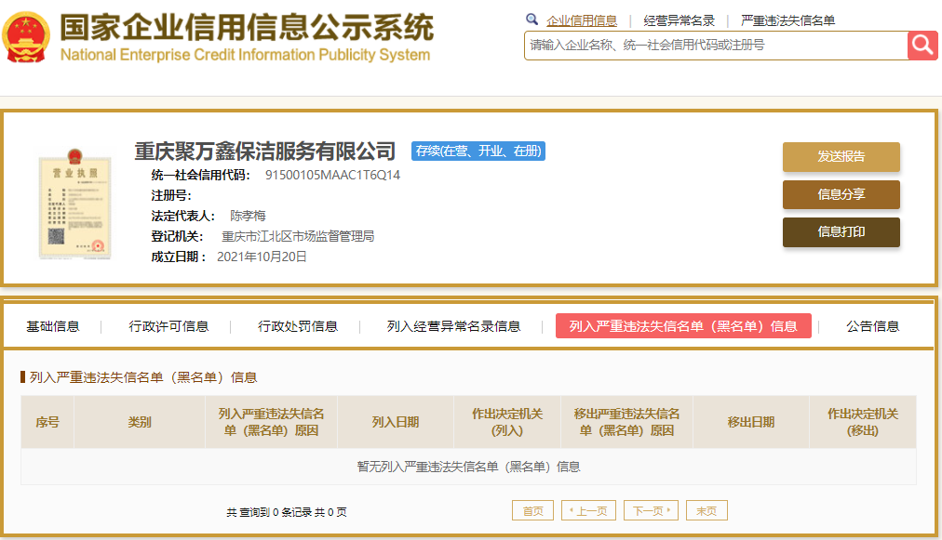942x540 pixels.
Task: Click the 列入日期 column header
Action: (396, 422)
